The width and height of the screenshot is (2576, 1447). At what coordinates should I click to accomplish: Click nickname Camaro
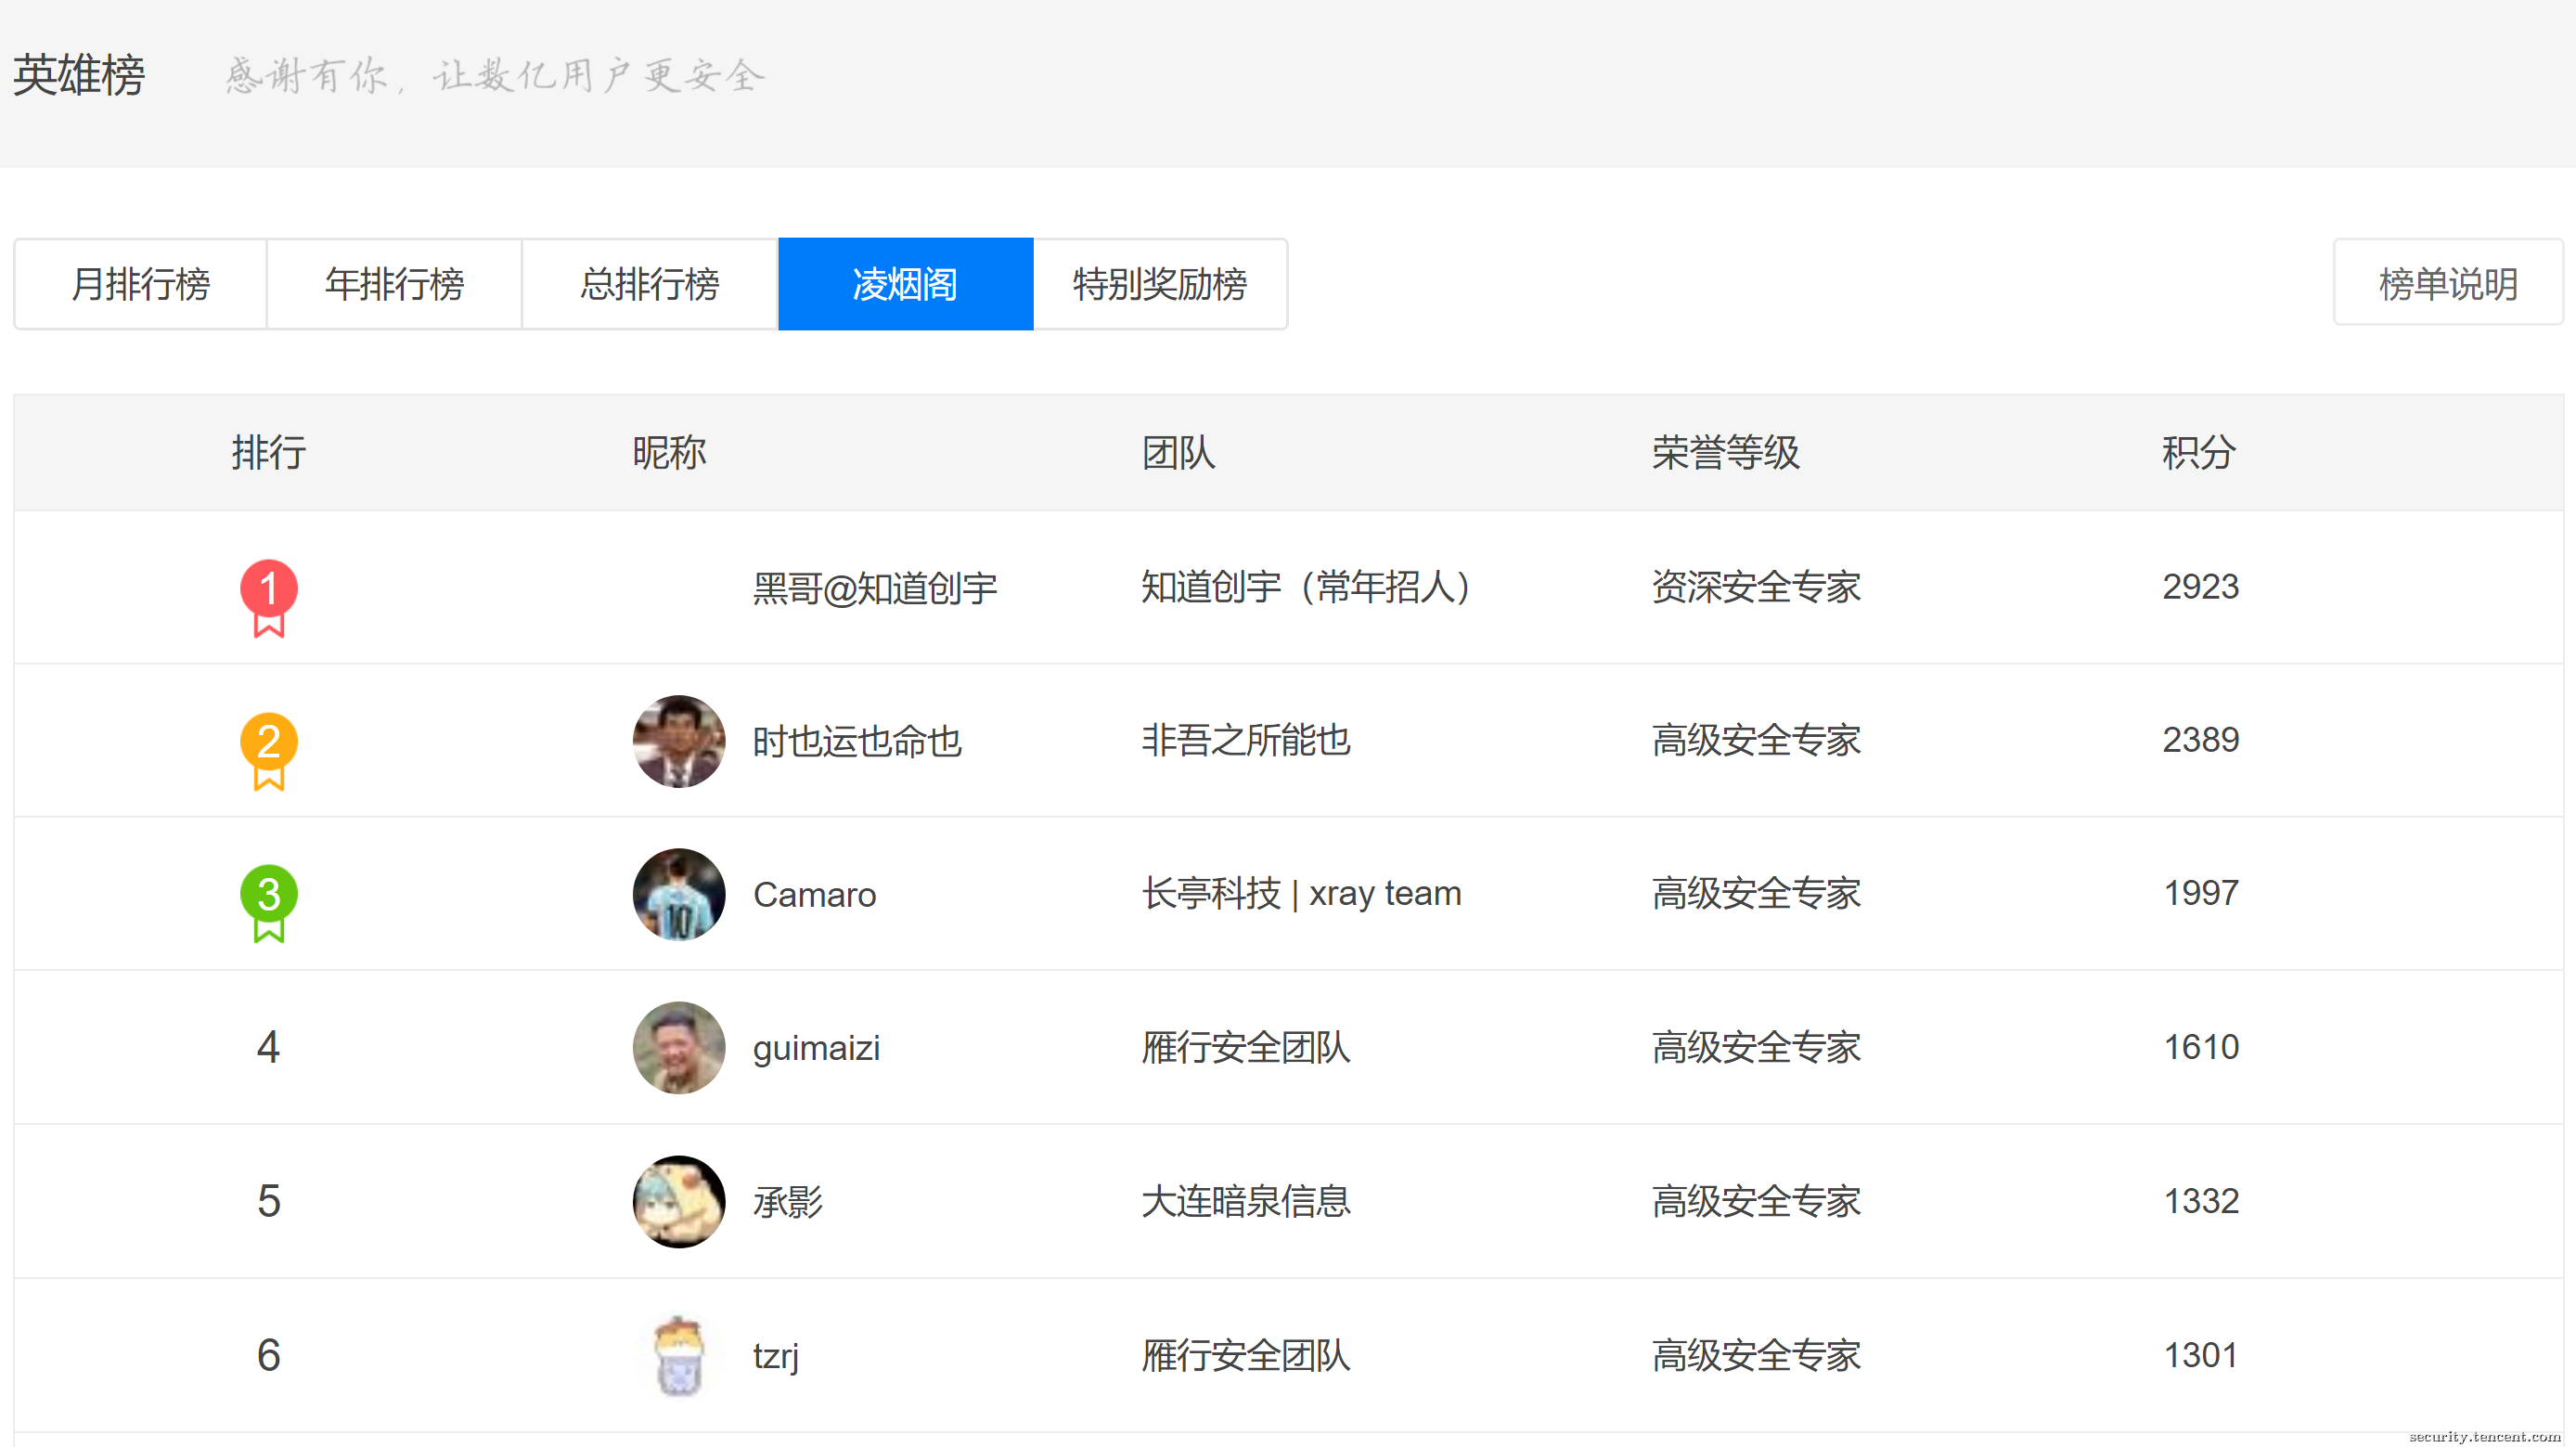coord(814,894)
